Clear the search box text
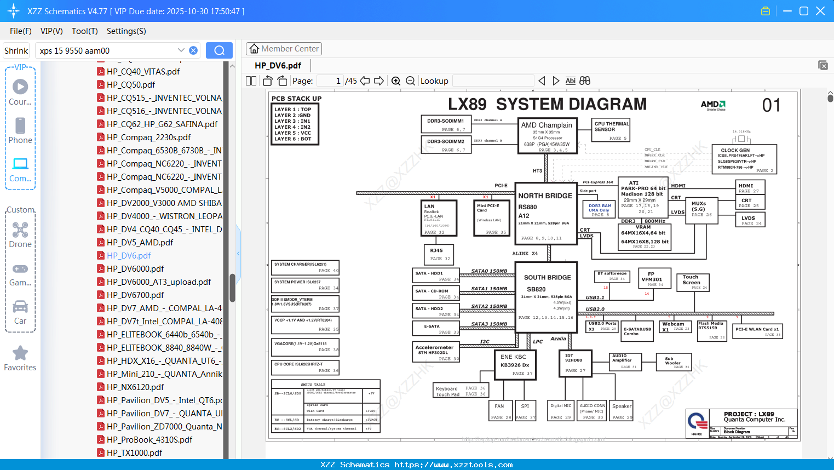This screenshot has width=834, height=470. point(193,50)
